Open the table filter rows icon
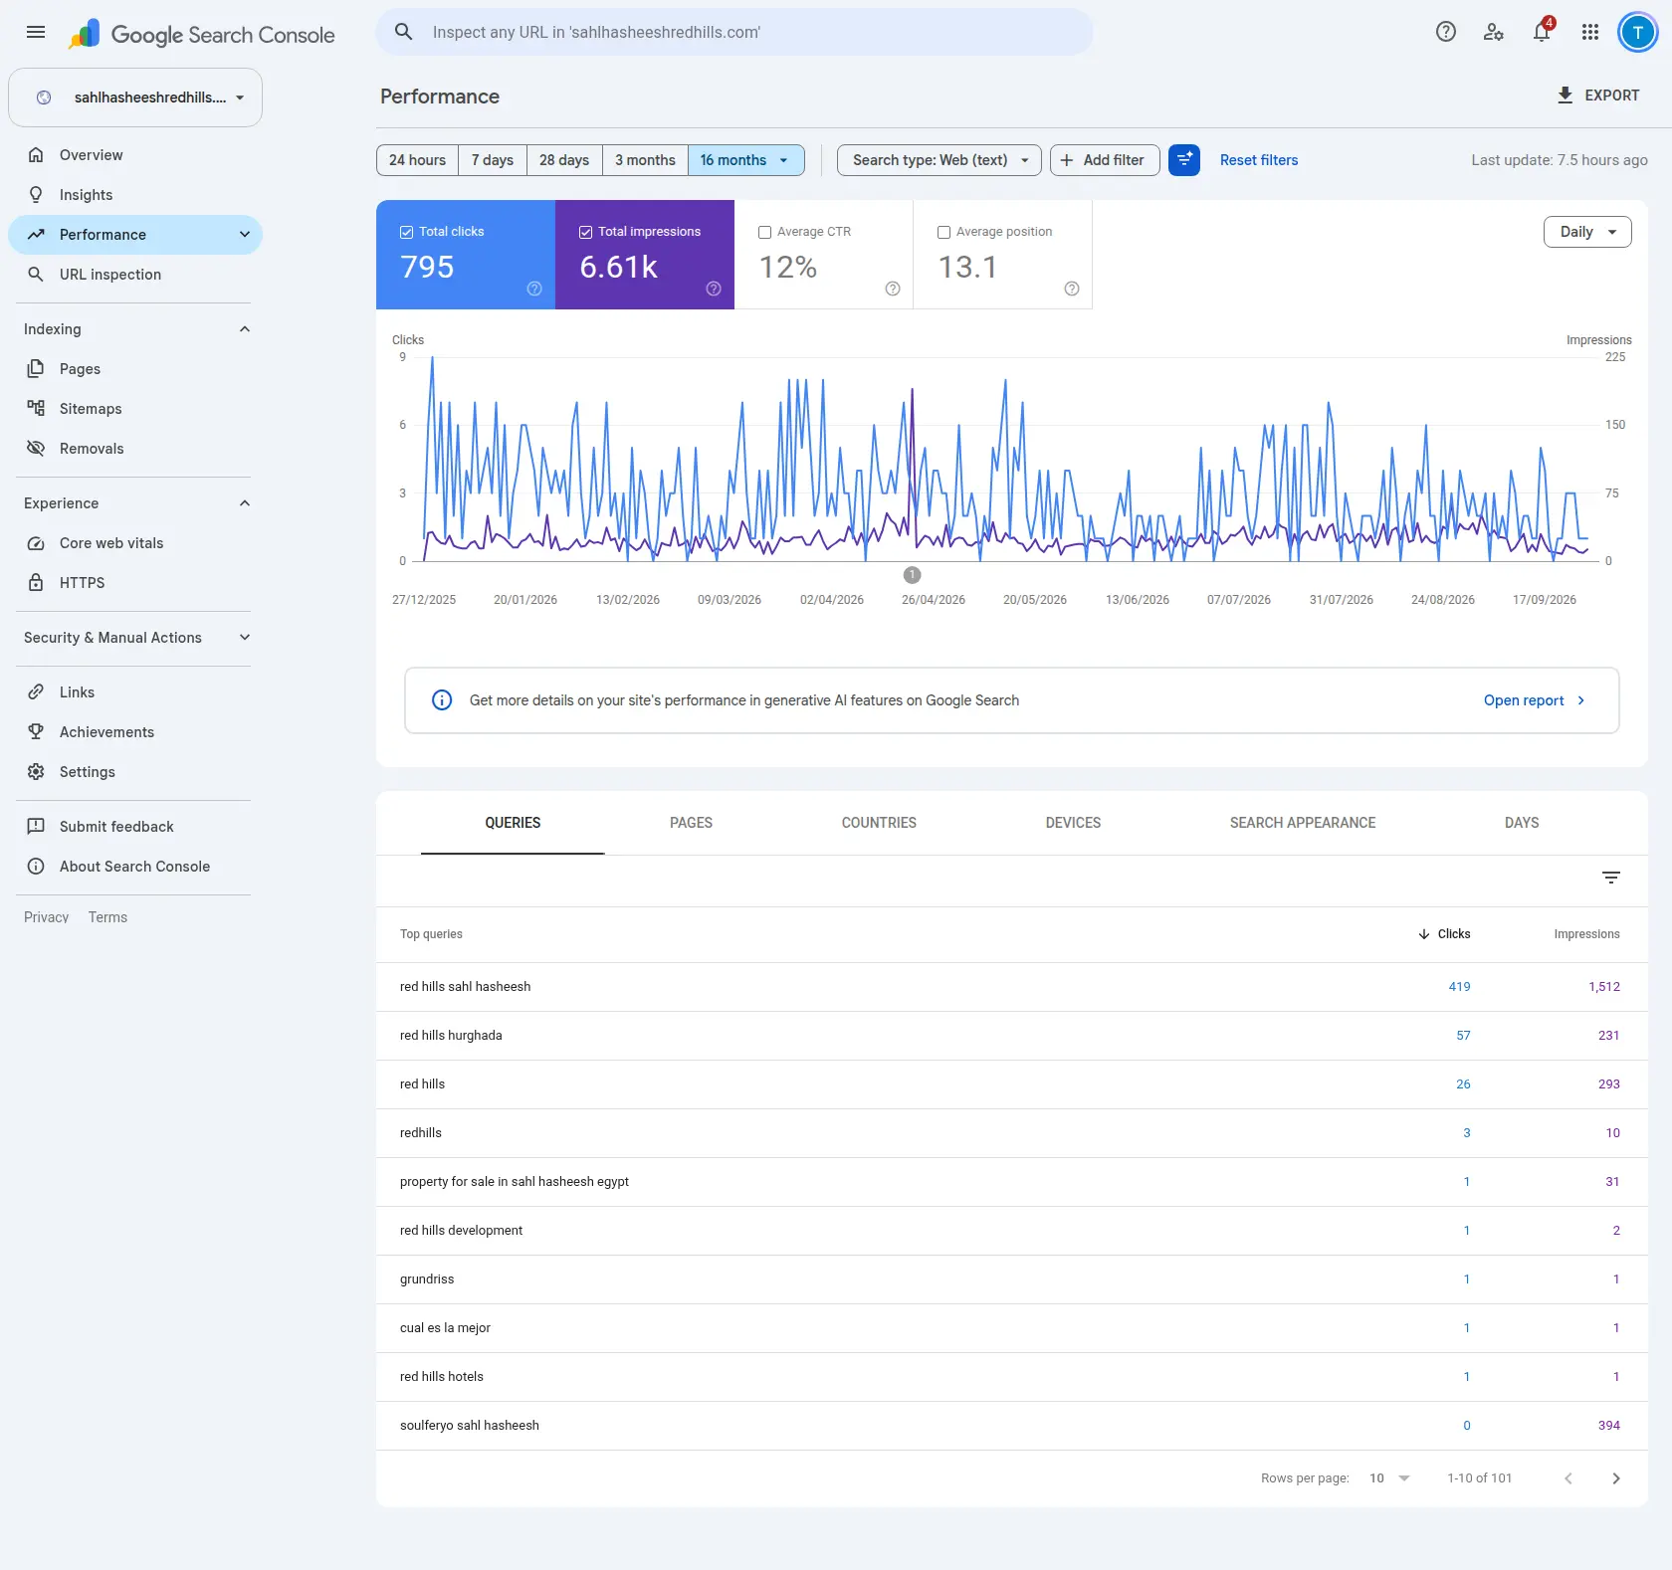This screenshot has height=1570, width=1672. pyautogui.click(x=1611, y=878)
